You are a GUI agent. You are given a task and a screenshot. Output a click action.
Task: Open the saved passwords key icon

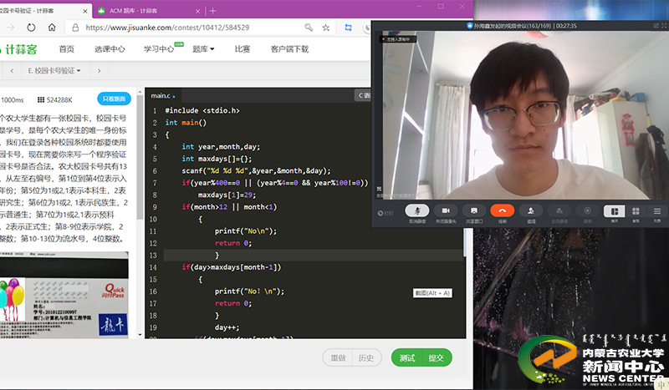tap(309, 28)
